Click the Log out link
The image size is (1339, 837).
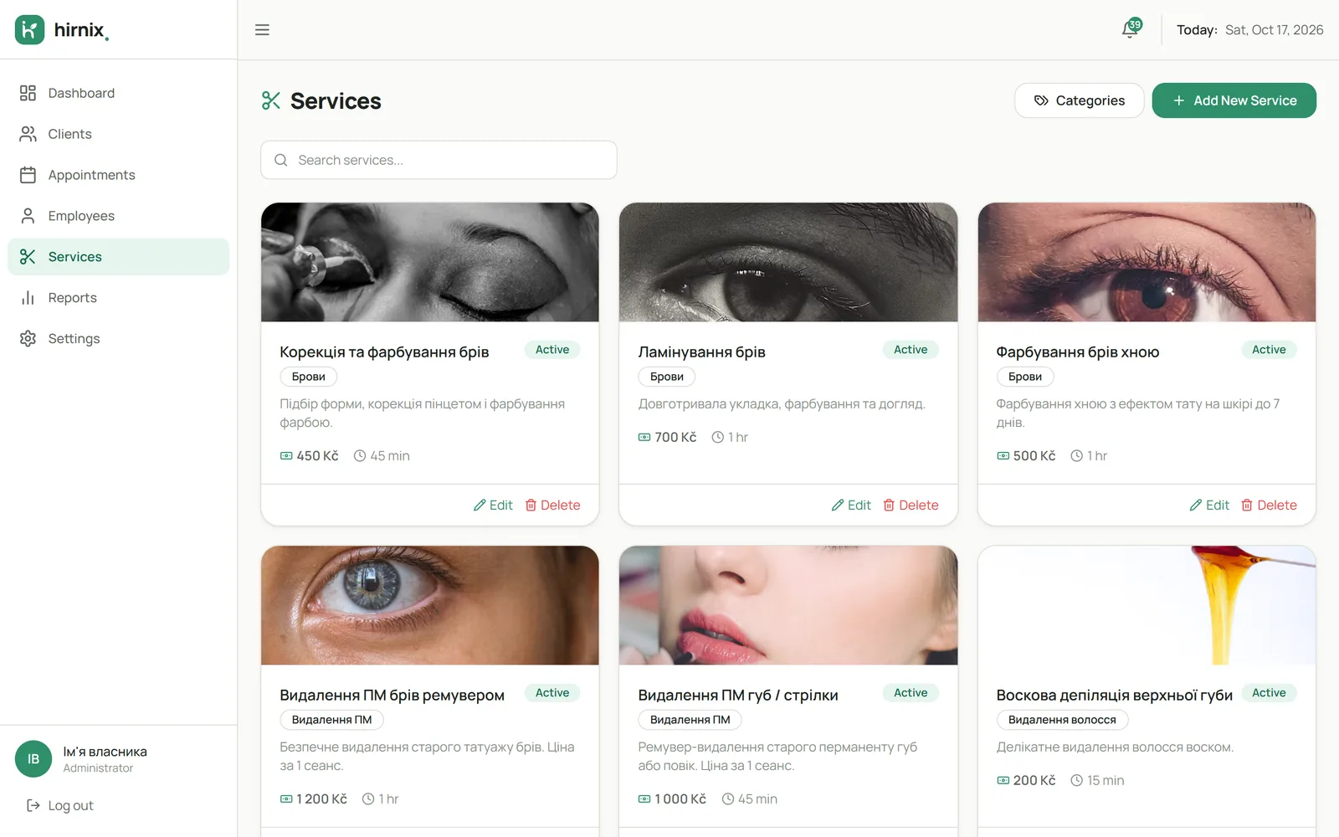pos(60,805)
